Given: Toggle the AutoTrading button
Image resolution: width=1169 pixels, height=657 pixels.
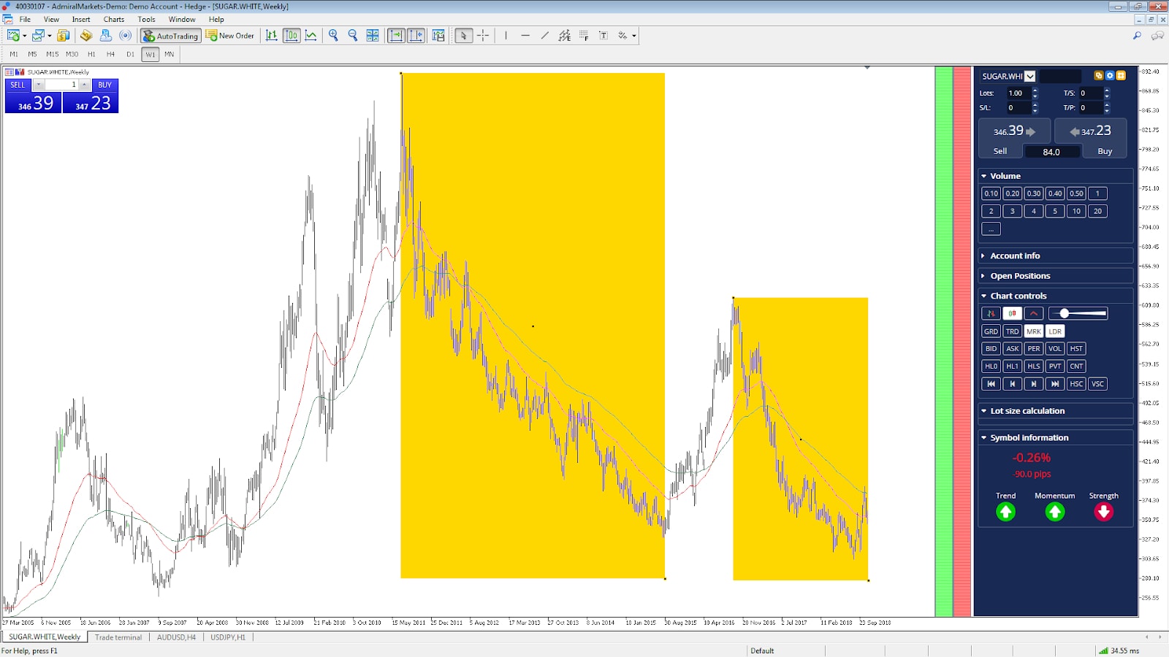Looking at the screenshot, I should [x=171, y=35].
